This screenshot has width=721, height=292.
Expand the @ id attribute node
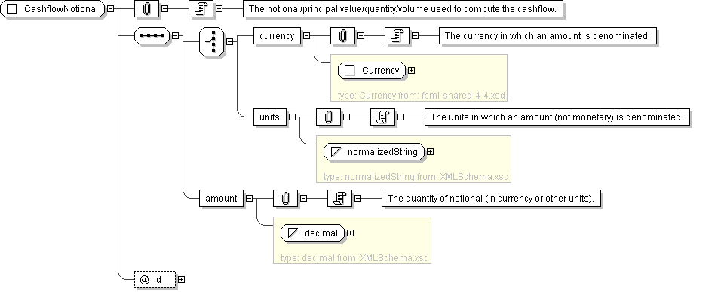182,280
